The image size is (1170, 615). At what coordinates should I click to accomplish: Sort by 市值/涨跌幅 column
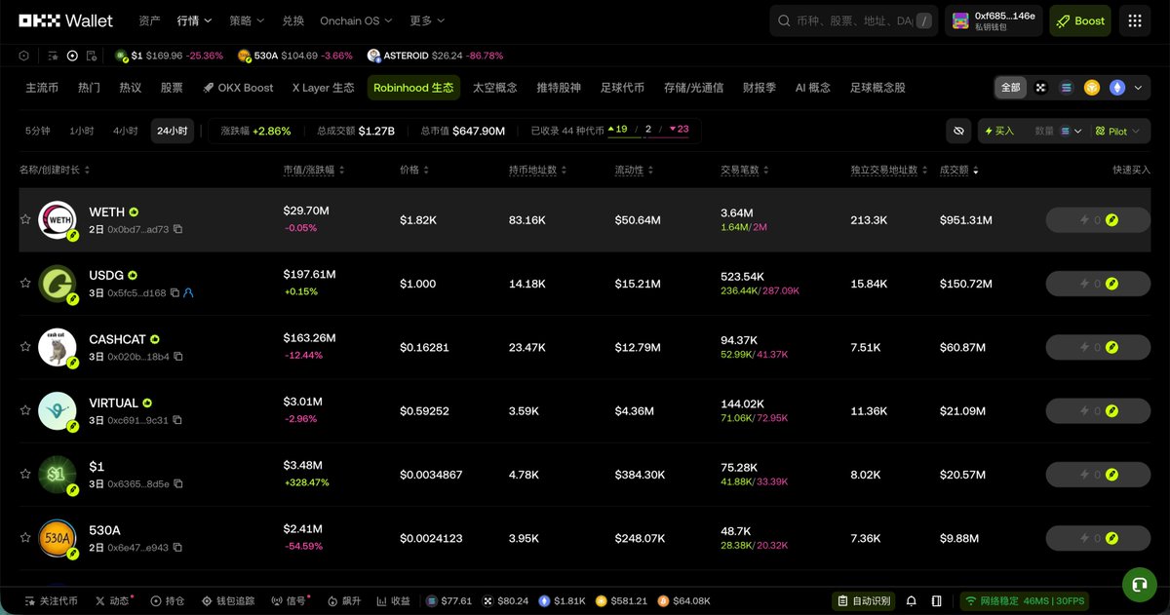click(314, 170)
